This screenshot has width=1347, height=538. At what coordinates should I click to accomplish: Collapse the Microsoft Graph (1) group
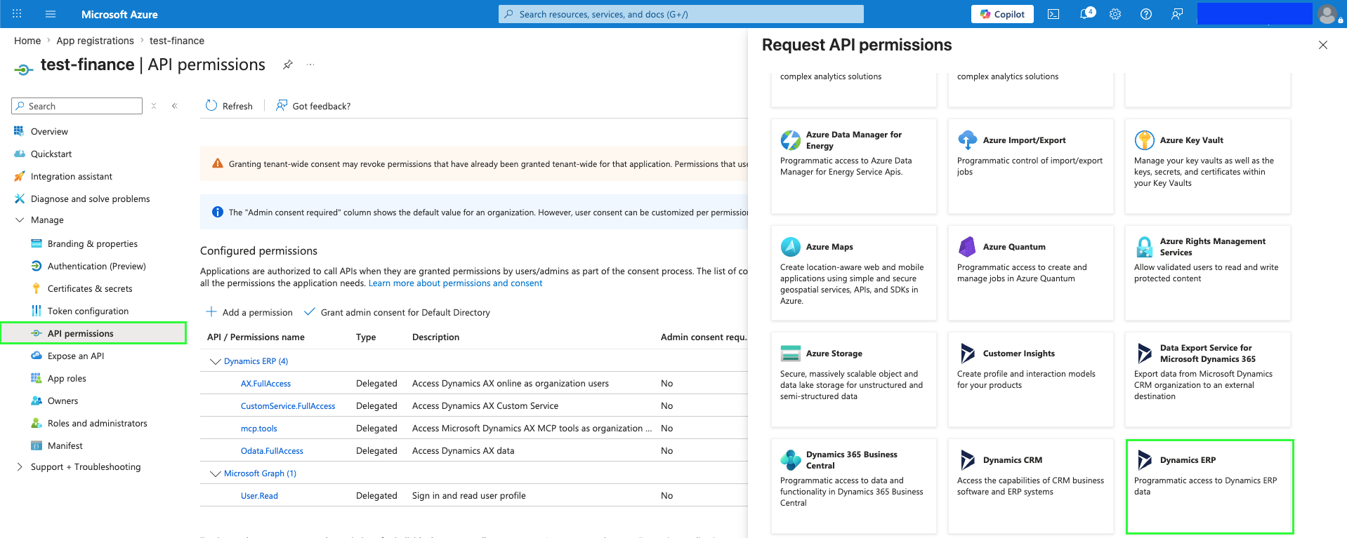click(x=216, y=473)
